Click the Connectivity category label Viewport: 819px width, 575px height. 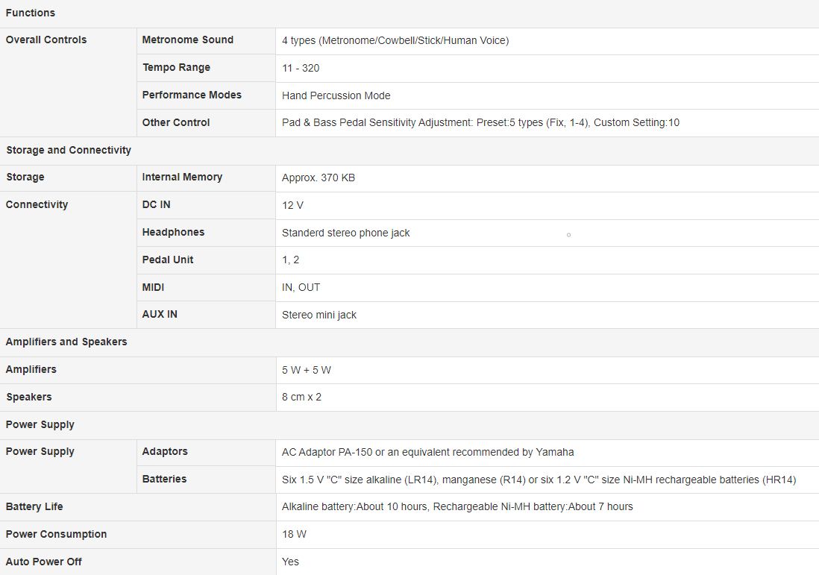coord(37,205)
